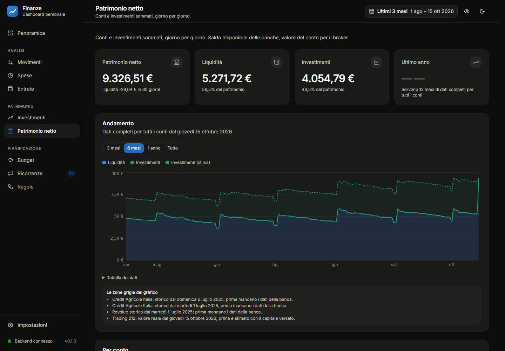Open the Ultimi 3 mesi date range picker

(x=411, y=11)
